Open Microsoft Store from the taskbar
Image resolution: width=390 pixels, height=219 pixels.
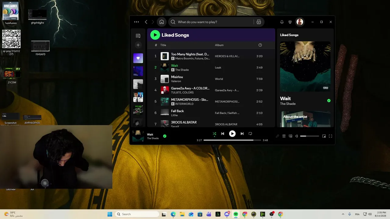click(x=200, y=214)
